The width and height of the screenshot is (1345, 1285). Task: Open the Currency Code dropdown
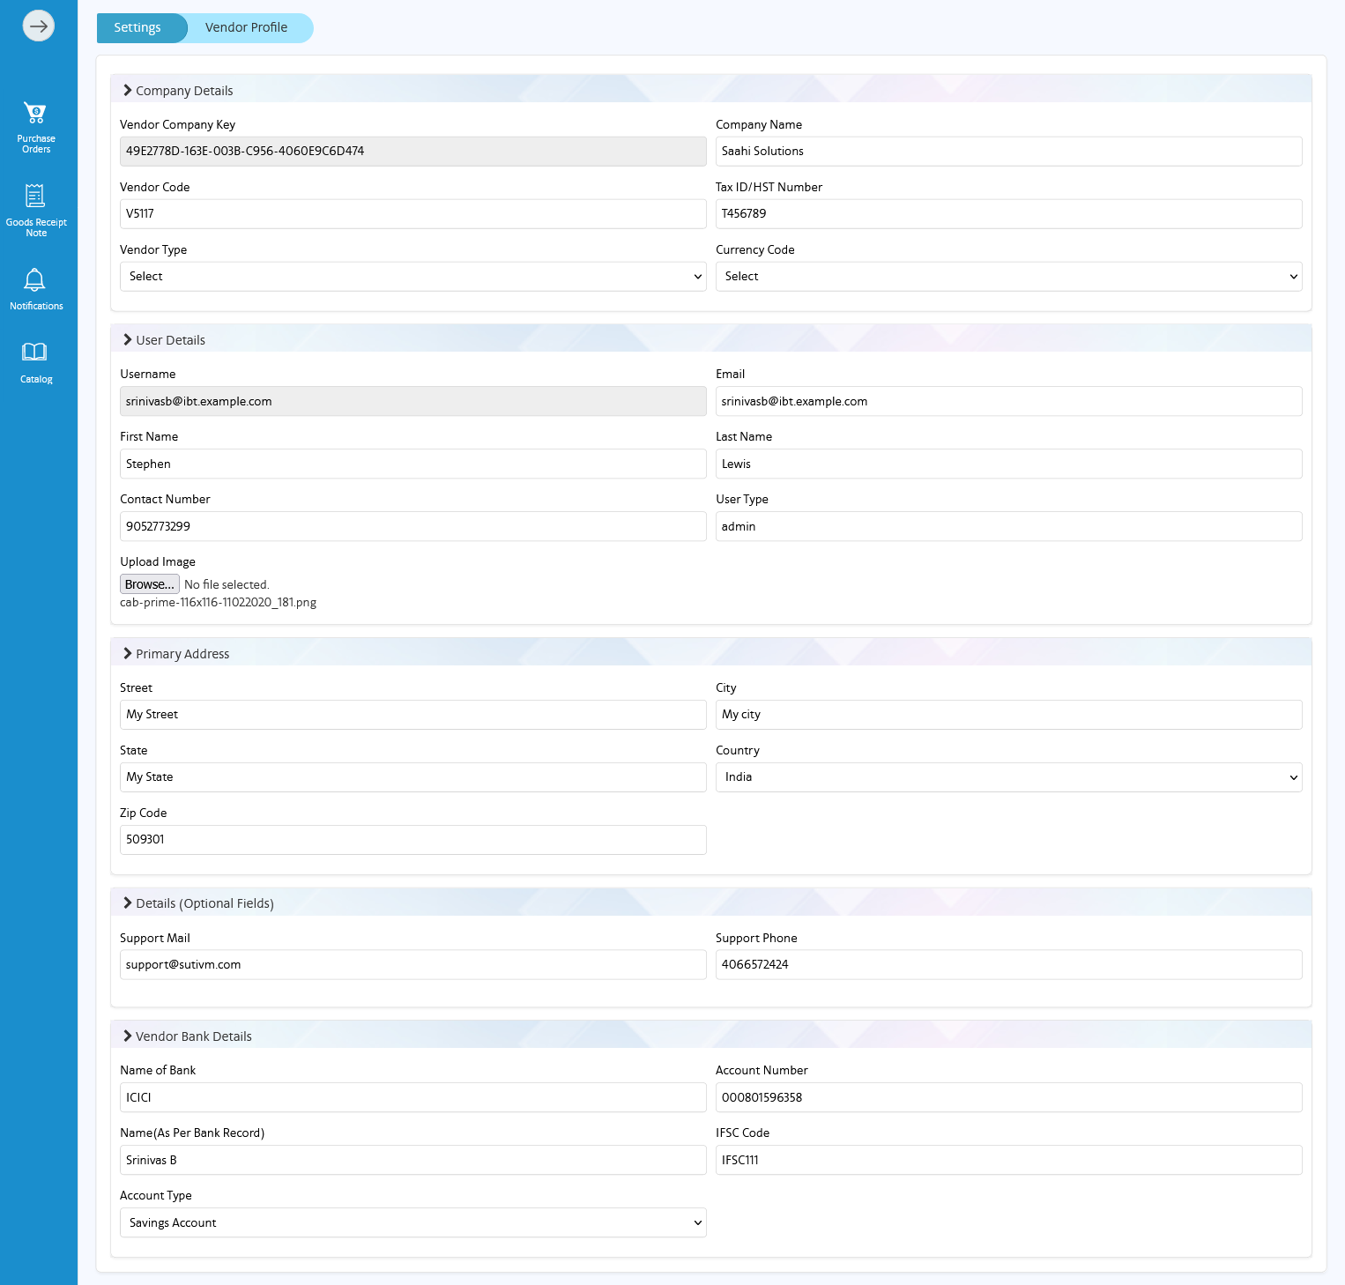[1008, 276]
